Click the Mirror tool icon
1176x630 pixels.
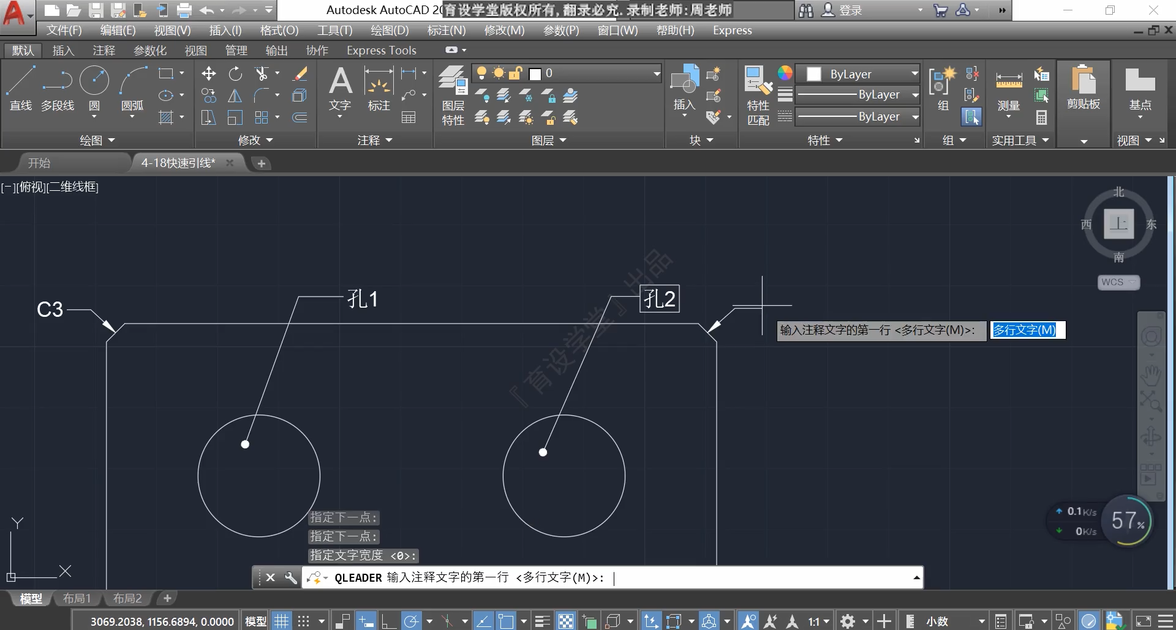[x=235, y=96]
